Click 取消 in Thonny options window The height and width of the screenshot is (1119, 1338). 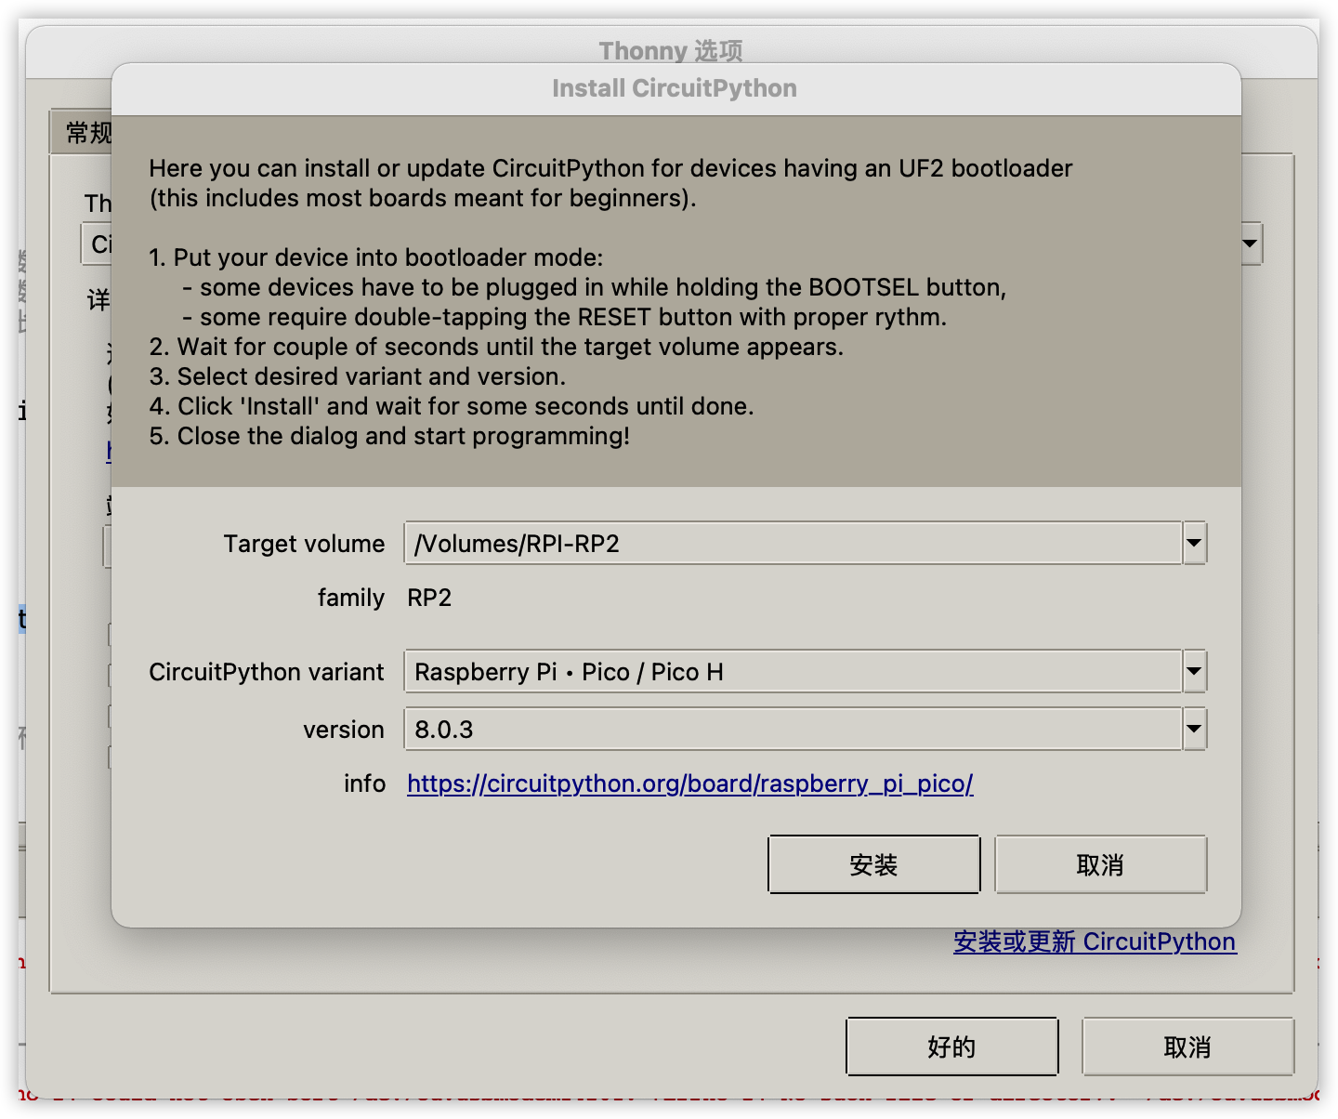tap(1187, 1047)
